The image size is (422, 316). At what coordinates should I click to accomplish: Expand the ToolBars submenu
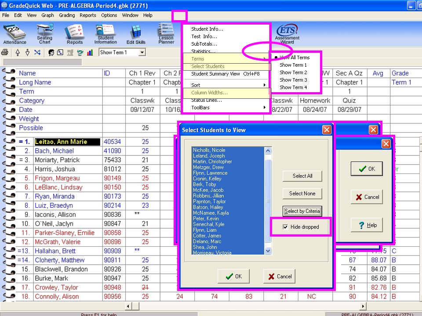pos(226,108)
